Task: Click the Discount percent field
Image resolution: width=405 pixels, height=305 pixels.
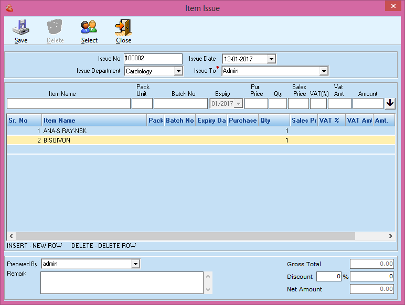Action: tap(328, 276)
